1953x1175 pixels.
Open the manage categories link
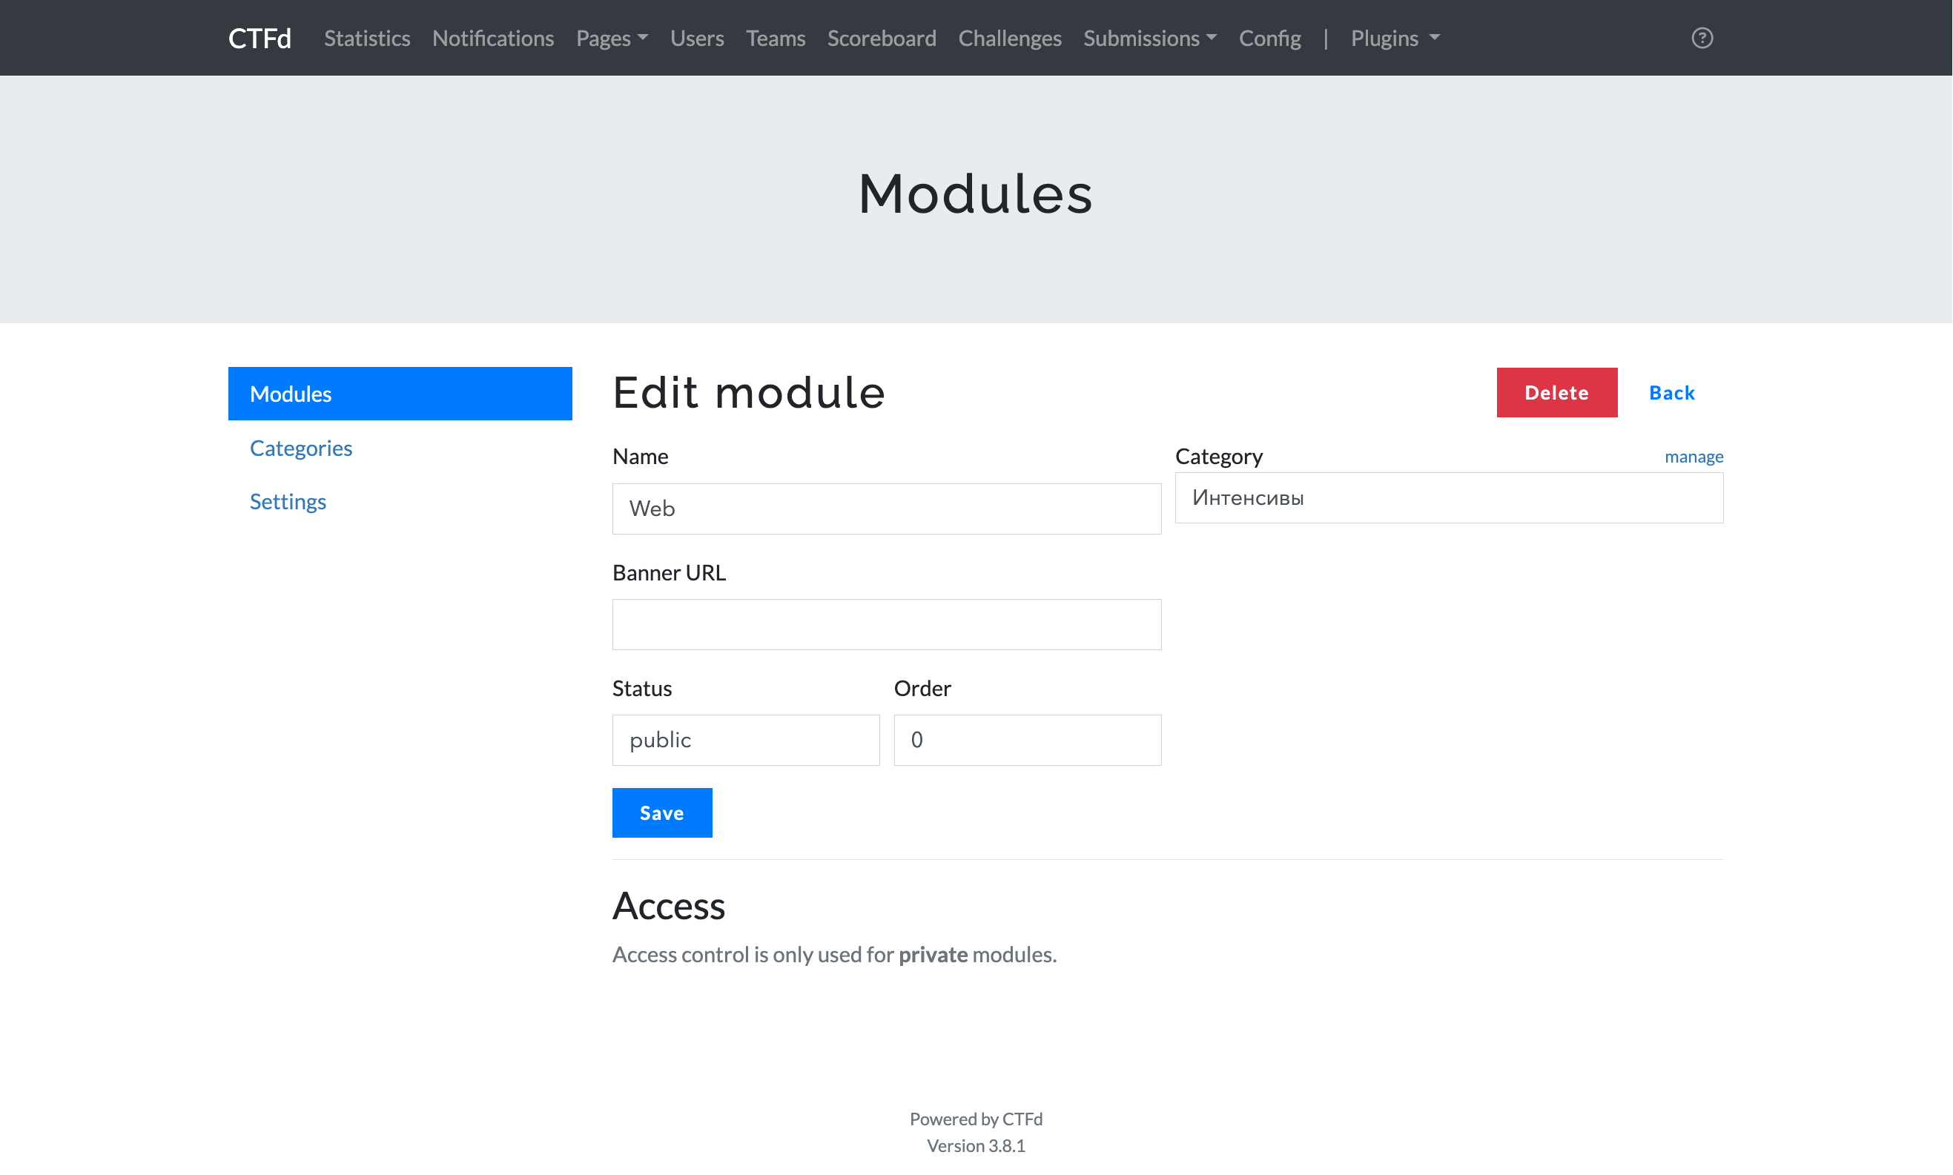click(1693, 456)
